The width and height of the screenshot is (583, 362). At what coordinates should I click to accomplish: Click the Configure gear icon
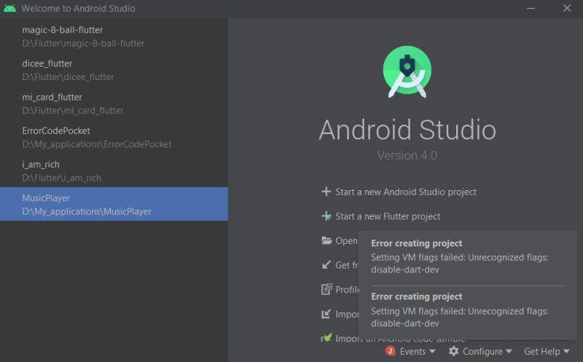tap(453, 351)
